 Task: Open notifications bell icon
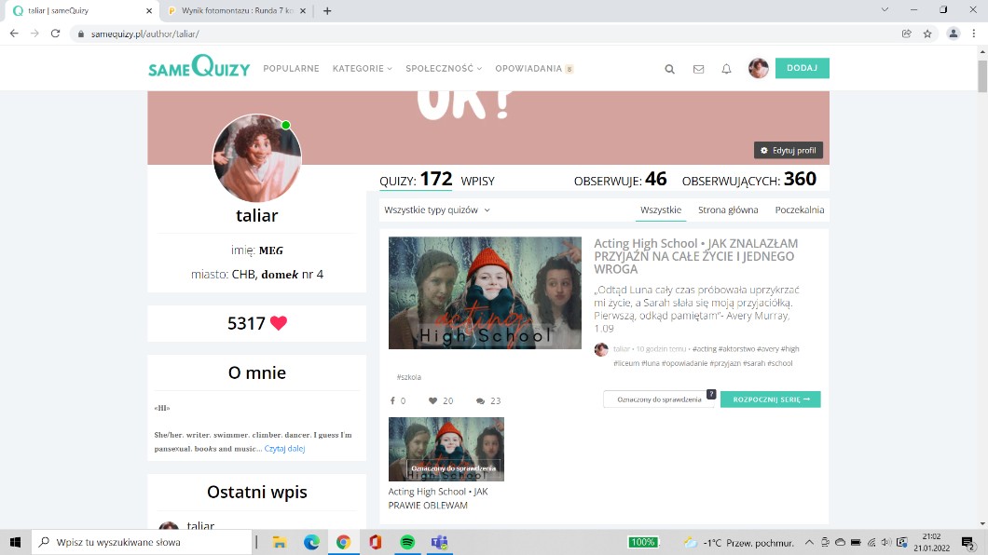[726, 69]
